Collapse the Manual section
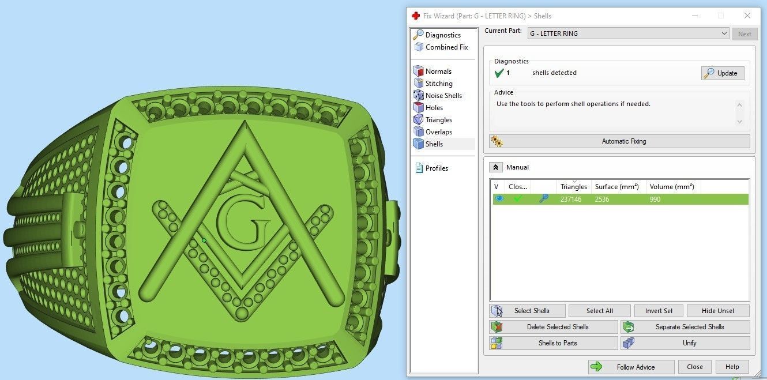 (495, 167)
